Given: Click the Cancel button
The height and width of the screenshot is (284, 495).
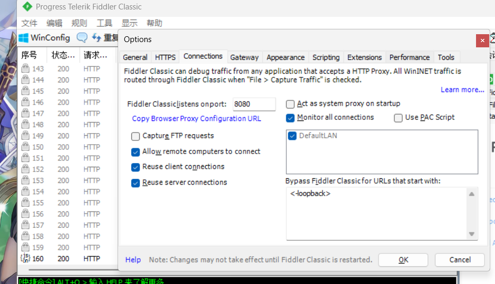Looking at the screenshot, I should pos(460,260).
